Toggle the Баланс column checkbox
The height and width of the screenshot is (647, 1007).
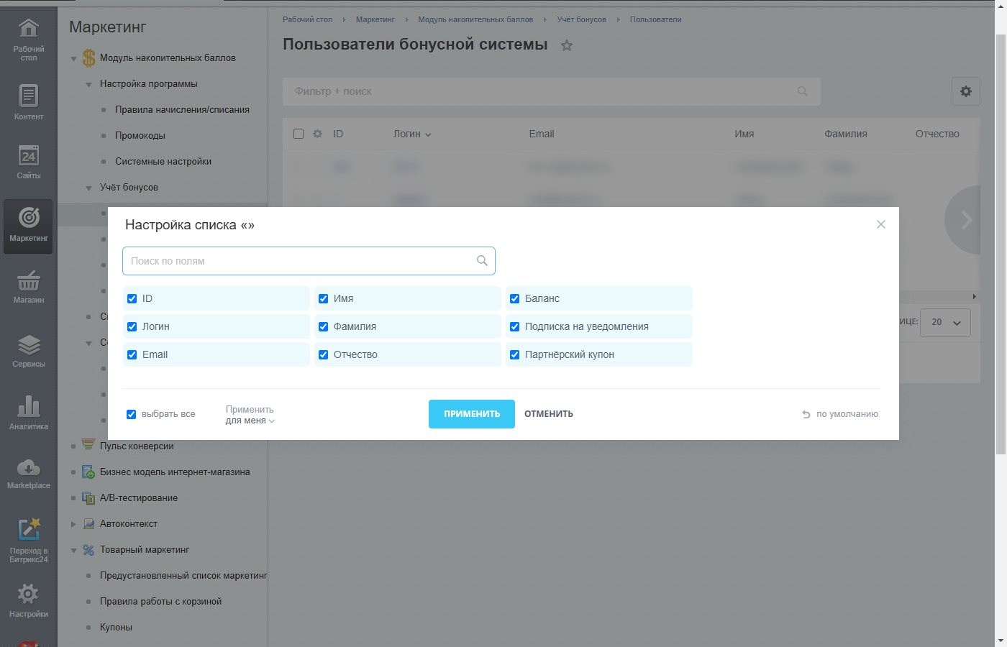514,298
